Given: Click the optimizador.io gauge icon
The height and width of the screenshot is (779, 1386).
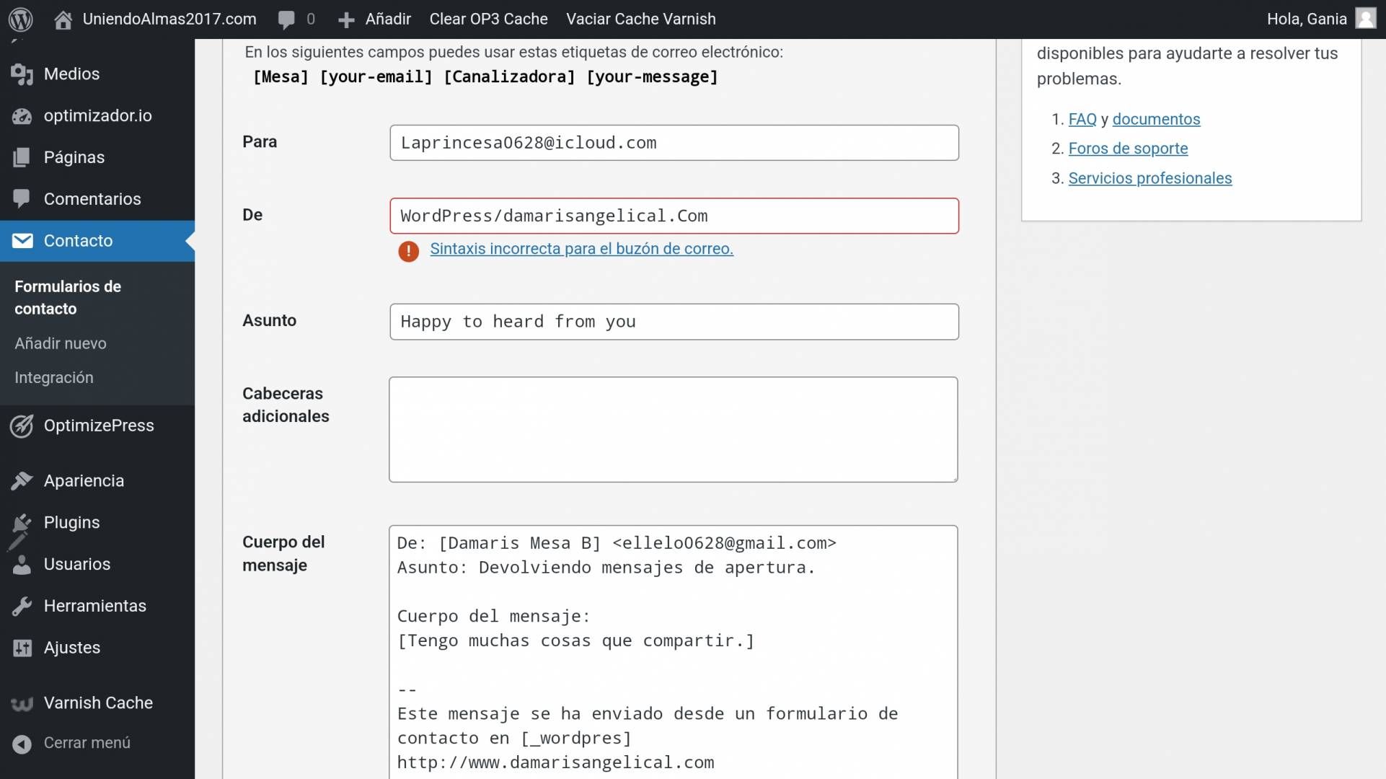Looking at the screenshot, I should [x=22, y=116].
